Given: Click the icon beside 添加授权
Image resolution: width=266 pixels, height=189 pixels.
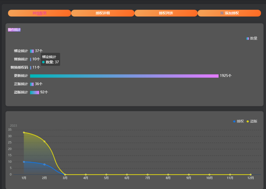Looking at the screenshot, I should pyautogui.click(x=222, y=13).
